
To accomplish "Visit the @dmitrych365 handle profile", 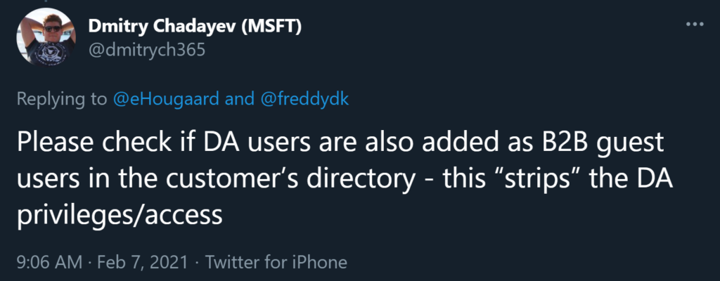I will tap(146, 50).
